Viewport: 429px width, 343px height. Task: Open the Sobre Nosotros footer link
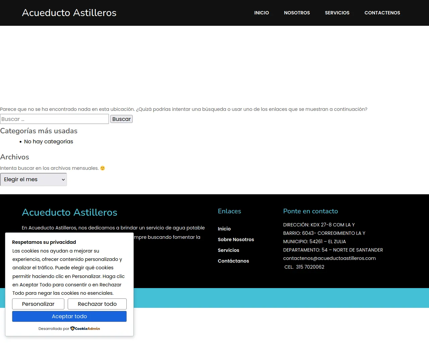pyautogui.click(x=236, y=239)
